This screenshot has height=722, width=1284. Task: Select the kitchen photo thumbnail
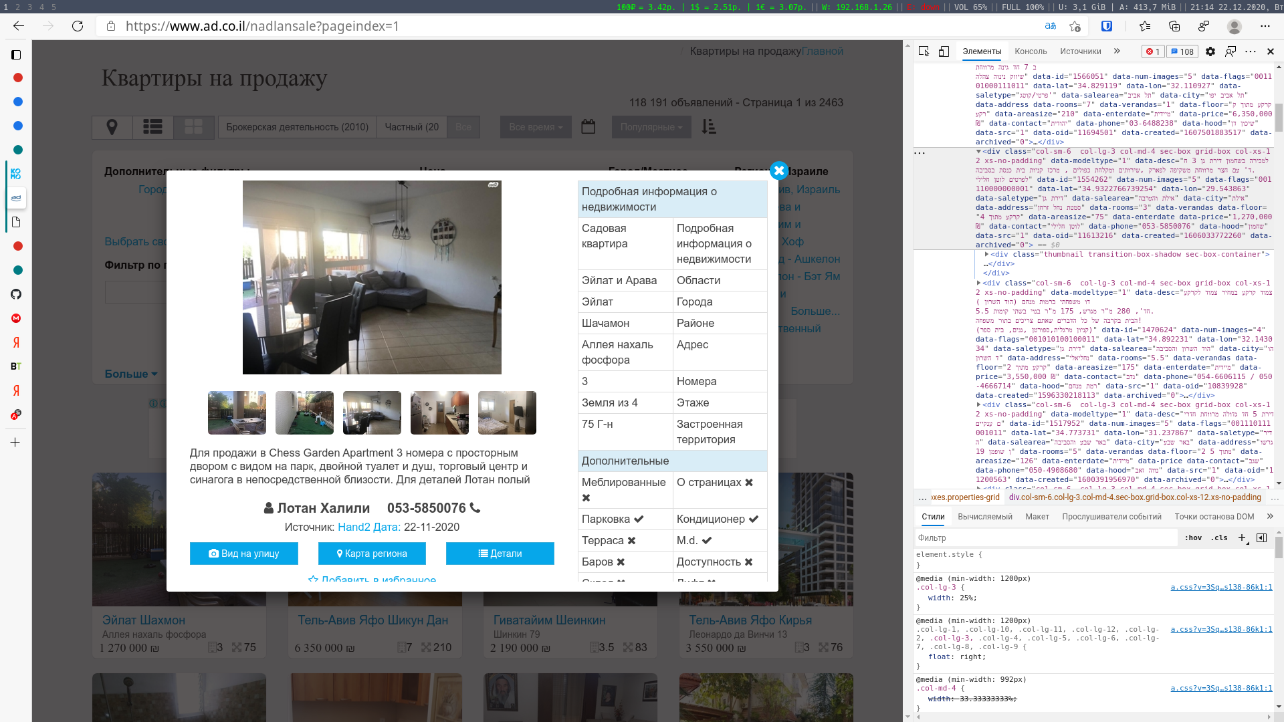tap(439, 412)
